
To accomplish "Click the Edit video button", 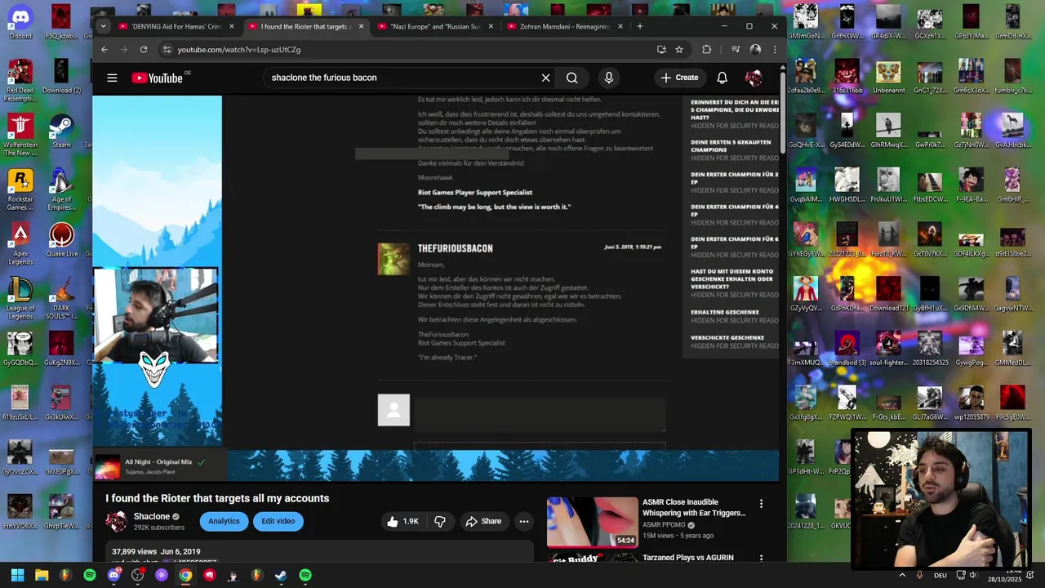I will click(x=278, y=521).
